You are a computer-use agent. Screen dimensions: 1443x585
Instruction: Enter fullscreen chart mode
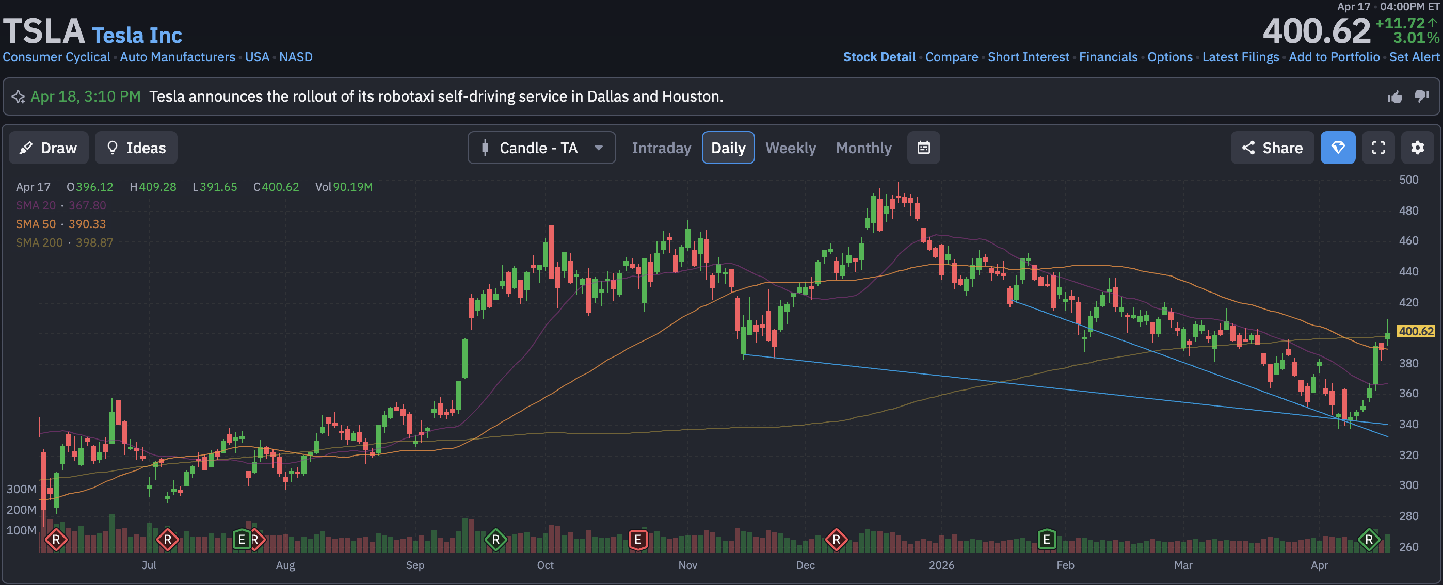click(1378, 148)
